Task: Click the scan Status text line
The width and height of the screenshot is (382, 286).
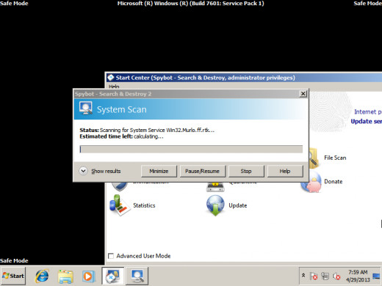Action: (x=147, y=130)
